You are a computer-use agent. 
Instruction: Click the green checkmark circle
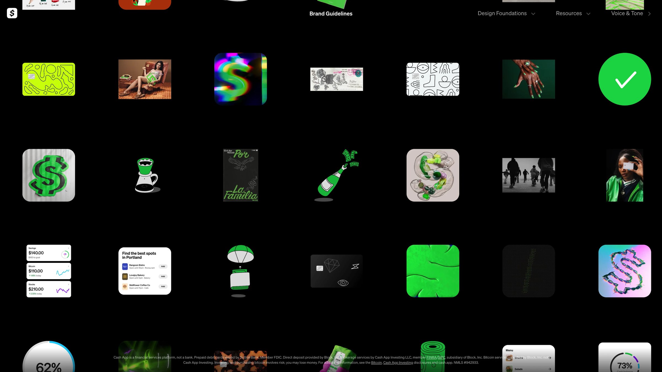pyautogui.click(x=624, y=79)
